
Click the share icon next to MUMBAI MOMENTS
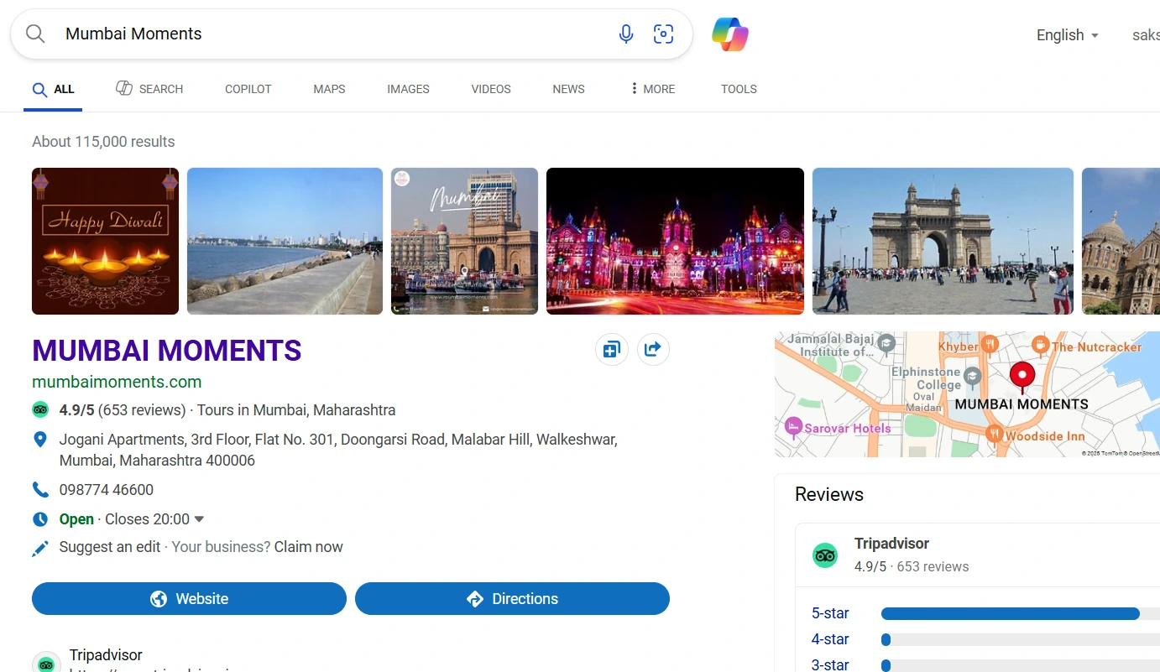click(x=653, y=349)
